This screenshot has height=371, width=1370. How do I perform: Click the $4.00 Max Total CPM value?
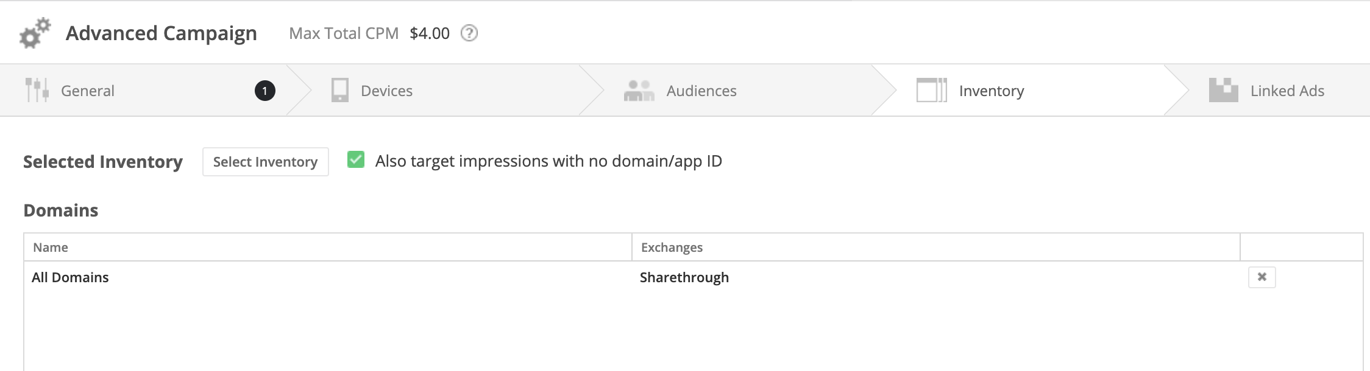pyautogui.click(x=430, y=33)
